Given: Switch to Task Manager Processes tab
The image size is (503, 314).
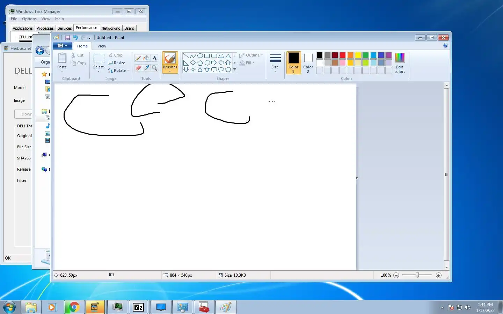Looking at the screenshot, I should tap(45, 28).
